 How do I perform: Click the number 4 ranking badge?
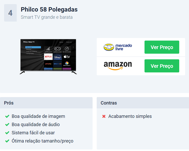(x=10, y=13)
